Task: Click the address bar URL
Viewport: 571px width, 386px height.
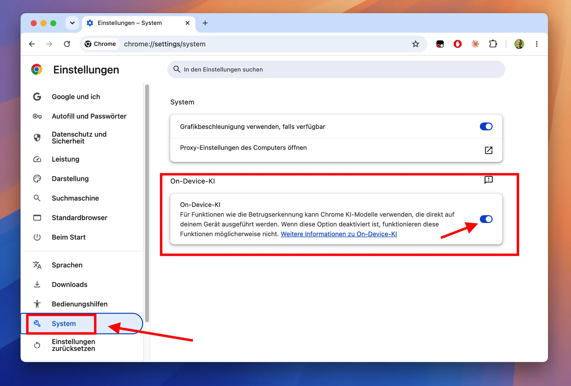Action: tap(164, 44)
